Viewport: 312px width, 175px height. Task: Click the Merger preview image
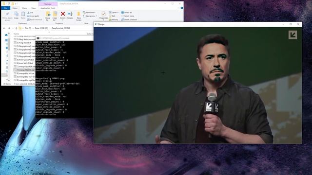(x=198, y=85)
